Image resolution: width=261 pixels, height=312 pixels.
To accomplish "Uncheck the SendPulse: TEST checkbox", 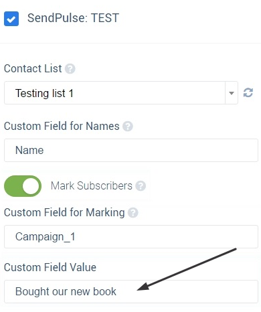I will coord(11,19).
